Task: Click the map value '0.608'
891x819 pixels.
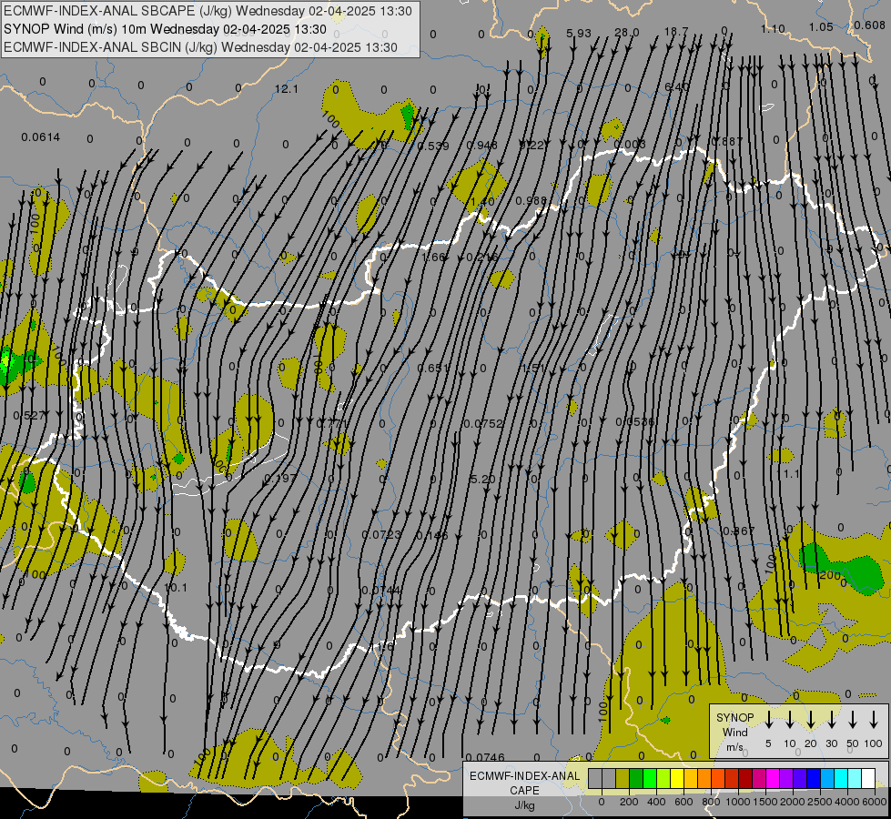Action: pyautogui.click(x=869, y=25)
